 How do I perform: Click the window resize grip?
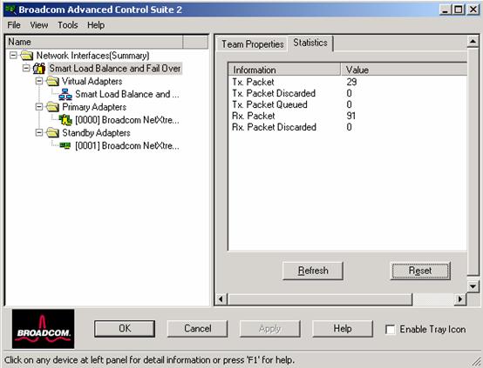(477, 362)
